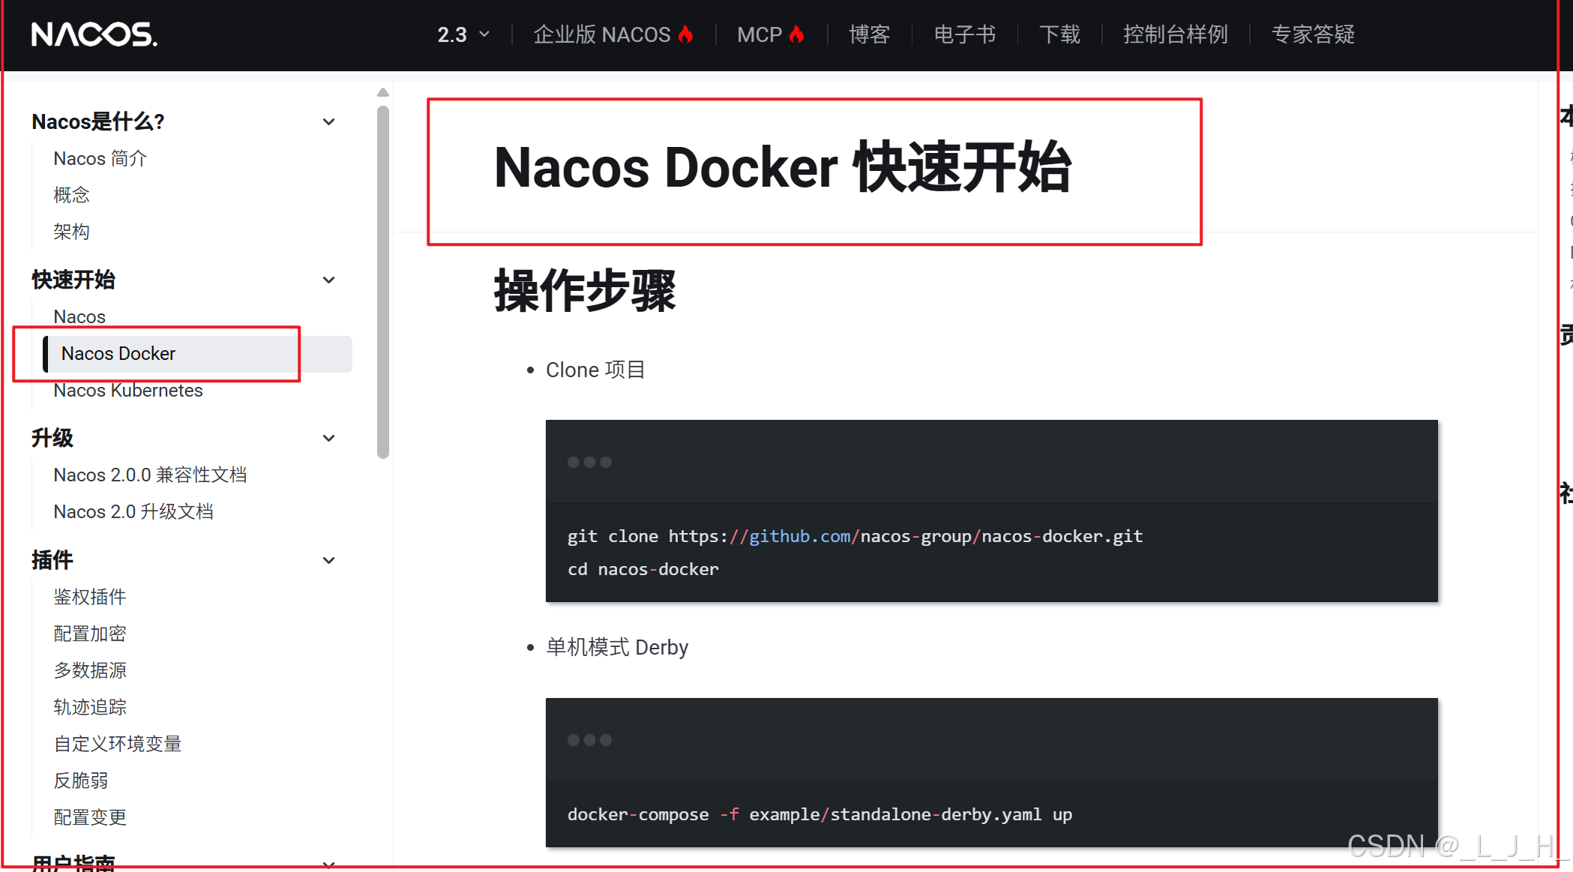Image resolution: width=1573 pixels, height=872 pixels.
Task: Click the sidebar scroll up arrow
Action: [383, 92]
